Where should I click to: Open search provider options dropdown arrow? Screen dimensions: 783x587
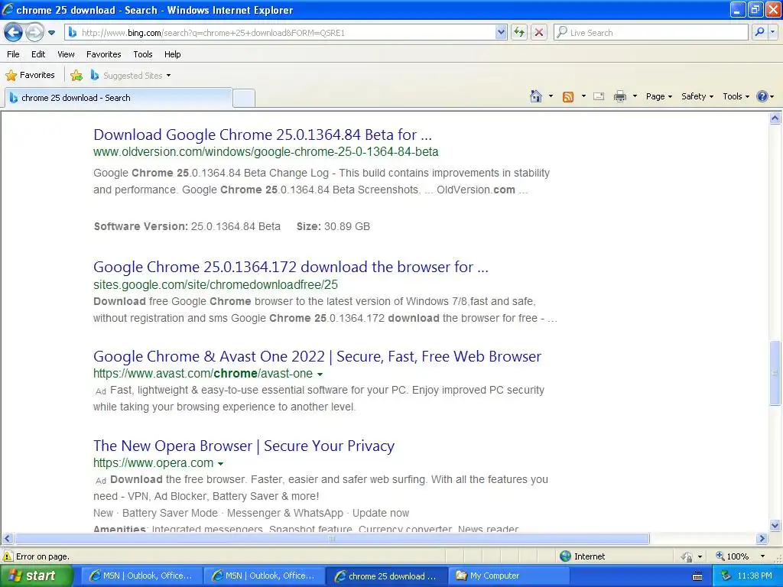773,32
